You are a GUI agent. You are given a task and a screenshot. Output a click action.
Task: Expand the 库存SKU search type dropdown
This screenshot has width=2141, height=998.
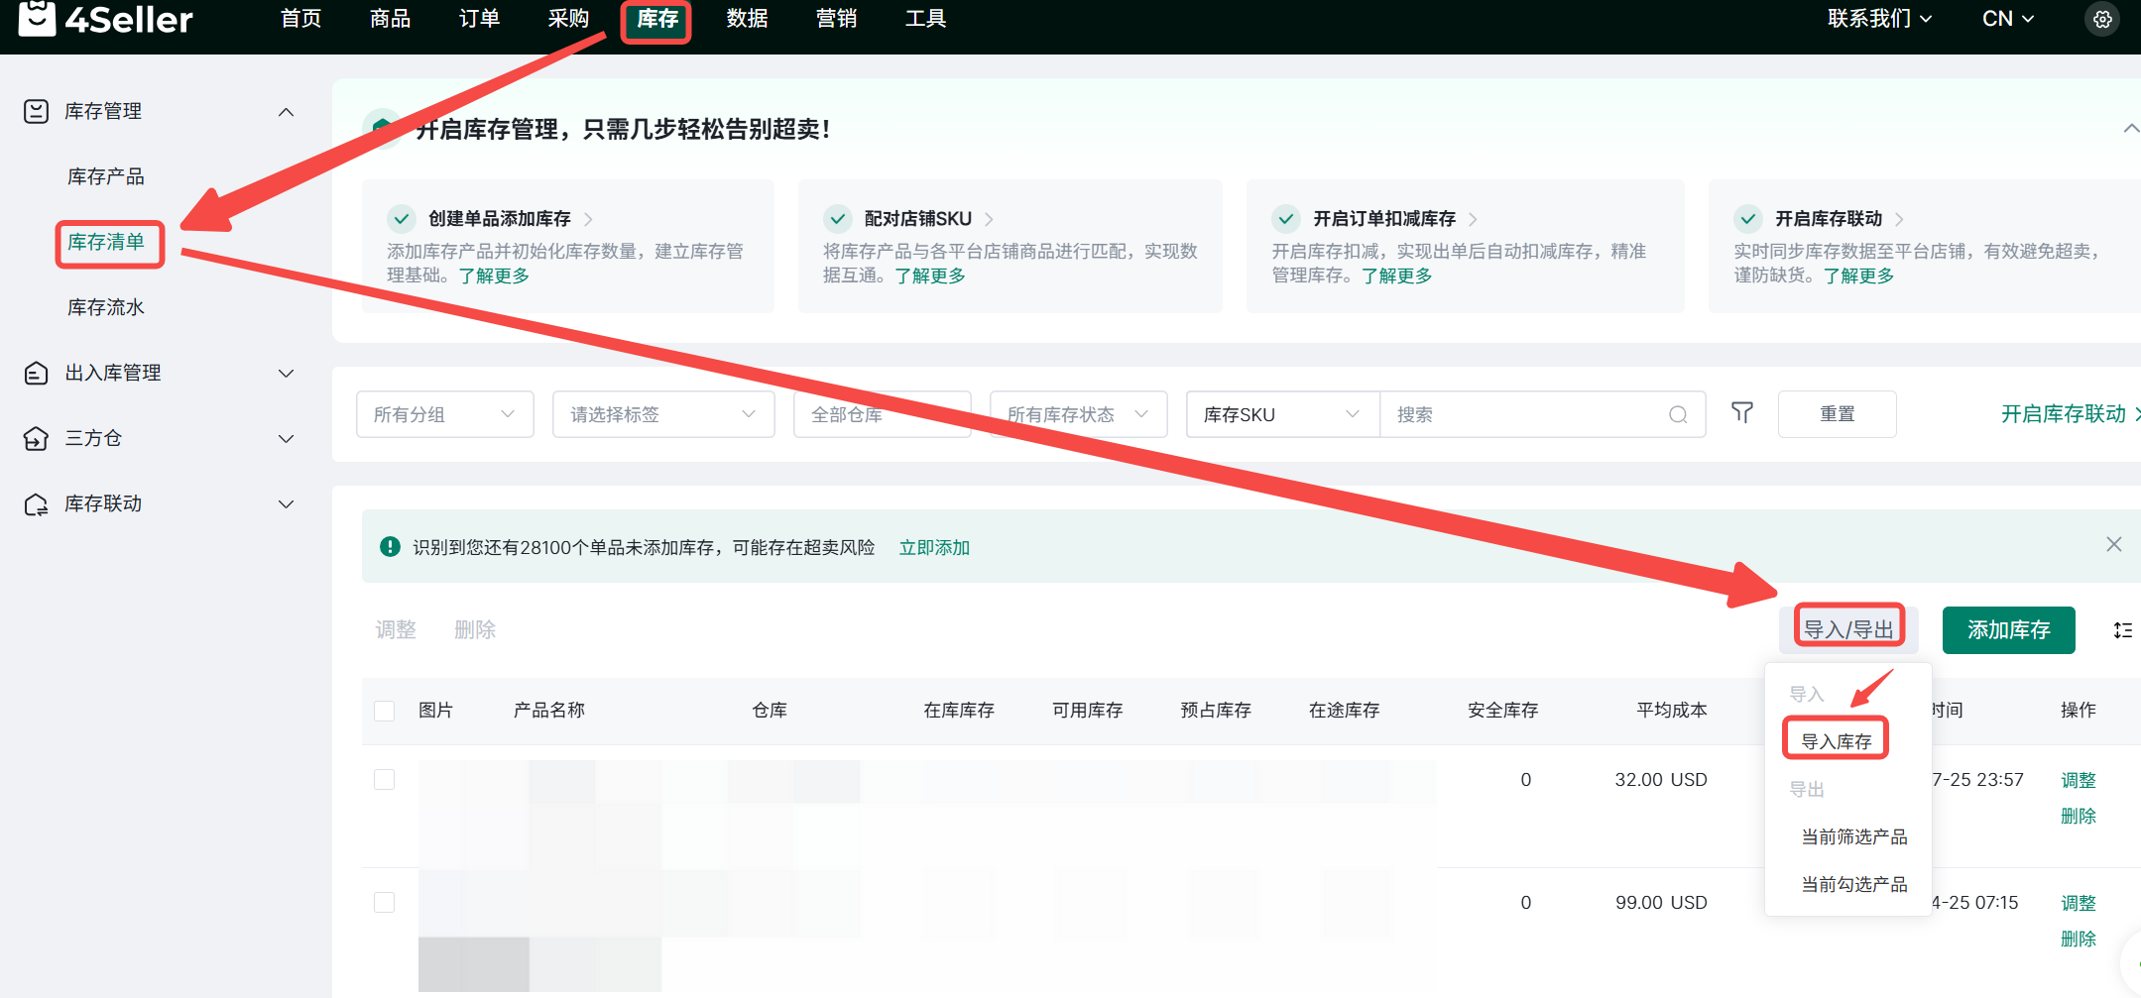1280,414
